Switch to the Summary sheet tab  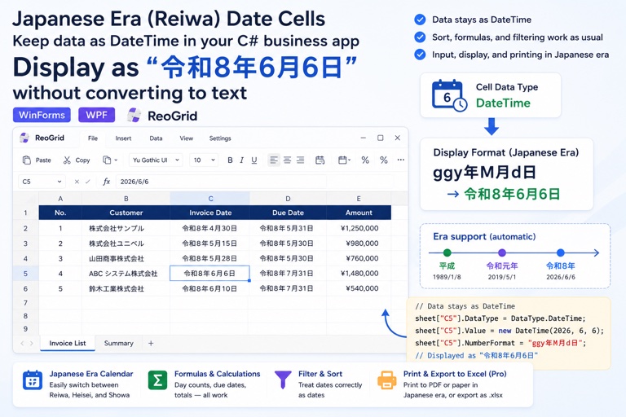[118, 343]
